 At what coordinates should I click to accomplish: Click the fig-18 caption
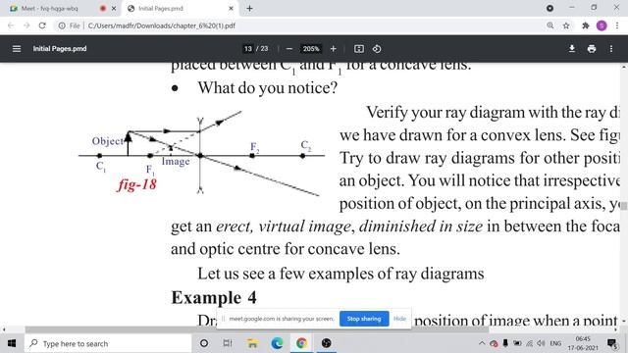(x=137, y=184)
